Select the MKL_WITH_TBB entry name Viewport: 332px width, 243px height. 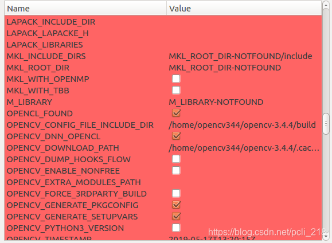click(x=38, y=91)
